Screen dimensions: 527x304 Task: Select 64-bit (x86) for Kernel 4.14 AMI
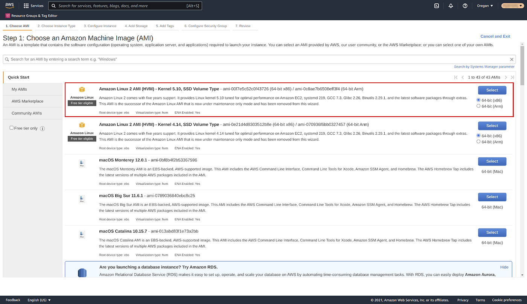point(478,135)
